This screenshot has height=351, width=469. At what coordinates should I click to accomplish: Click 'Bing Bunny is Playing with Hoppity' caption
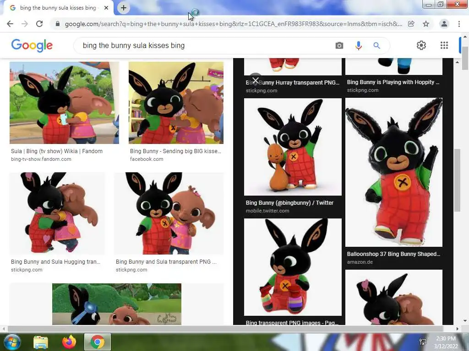point(393,82)
